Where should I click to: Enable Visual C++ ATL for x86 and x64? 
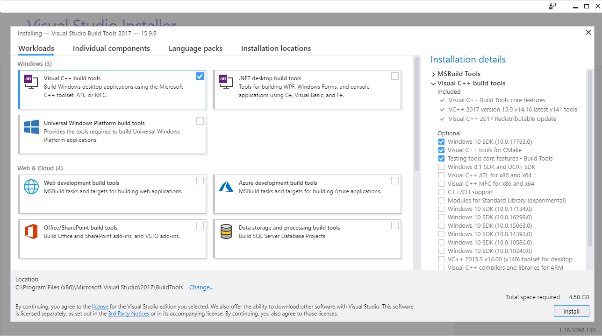pos(441,175)
